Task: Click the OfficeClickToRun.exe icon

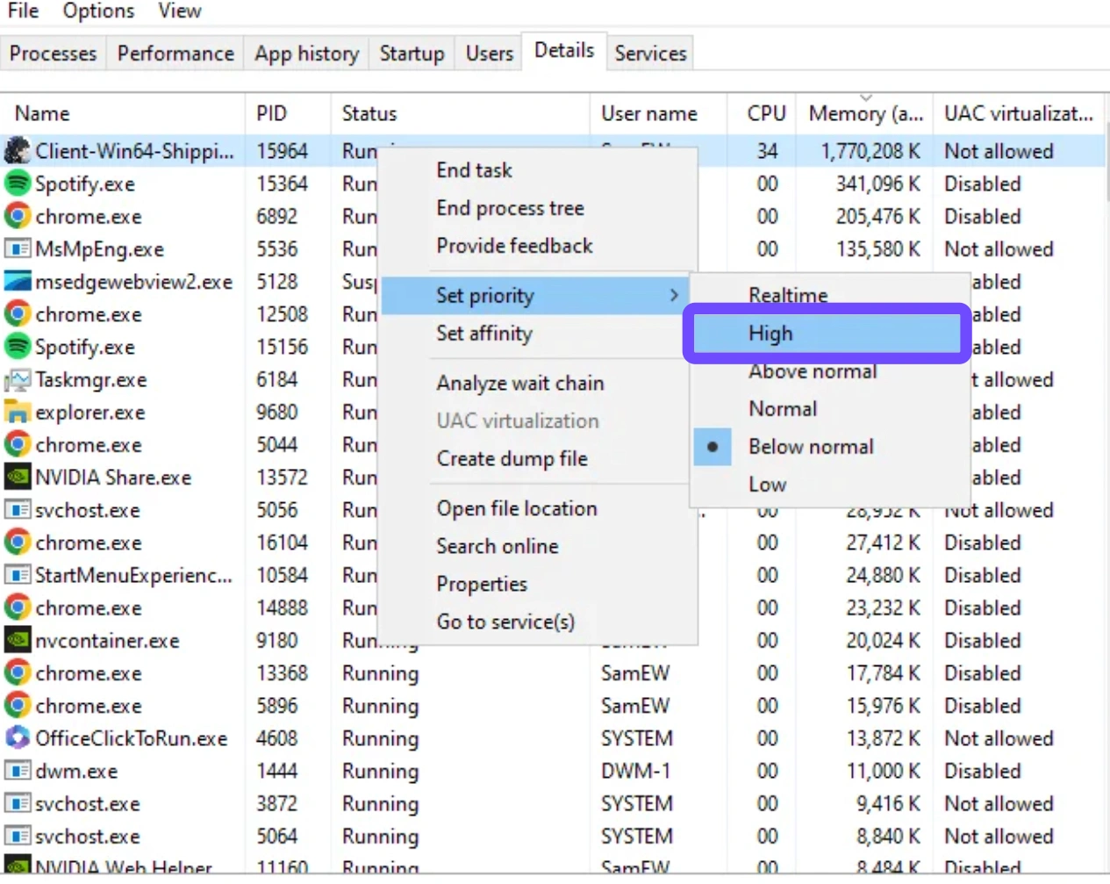Action: [17, 738]
